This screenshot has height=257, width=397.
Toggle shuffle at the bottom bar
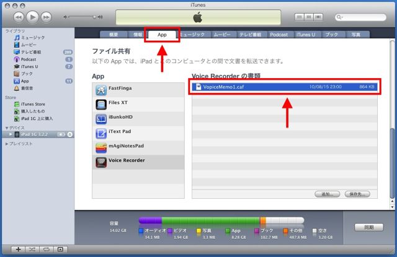pyautogui.click(x=32, y=250)
